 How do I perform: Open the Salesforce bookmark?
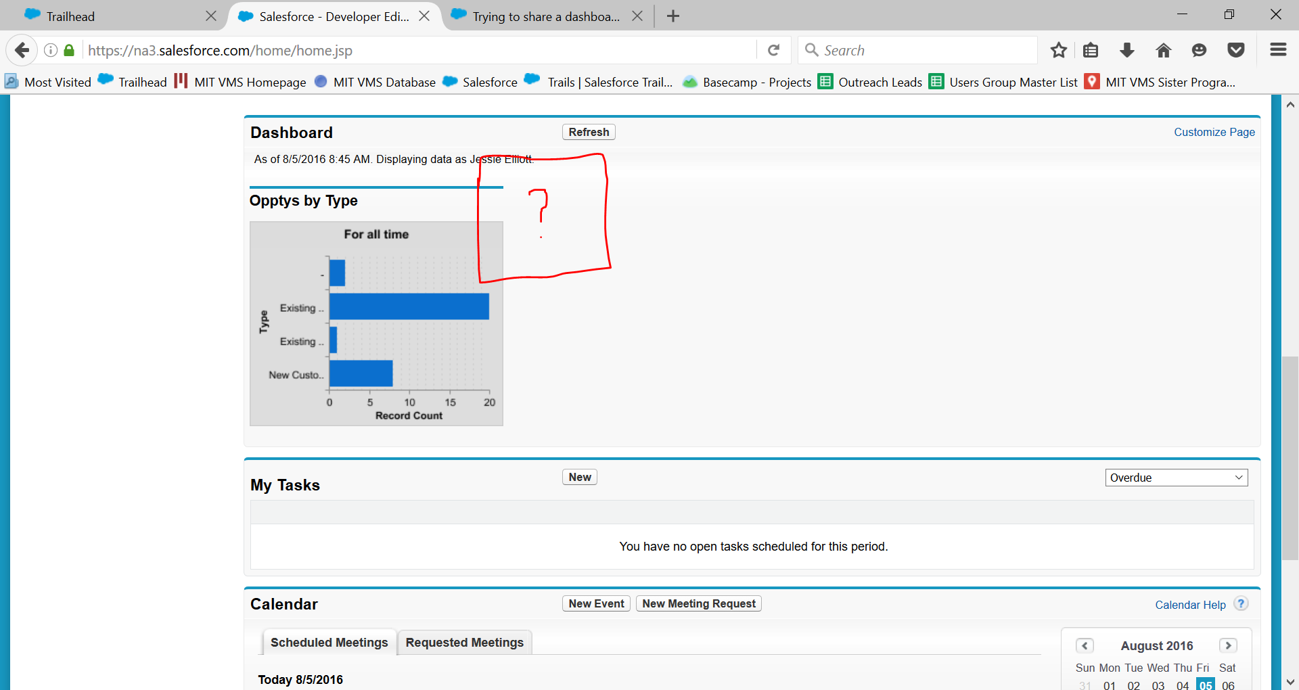click(x=480, y=82)
